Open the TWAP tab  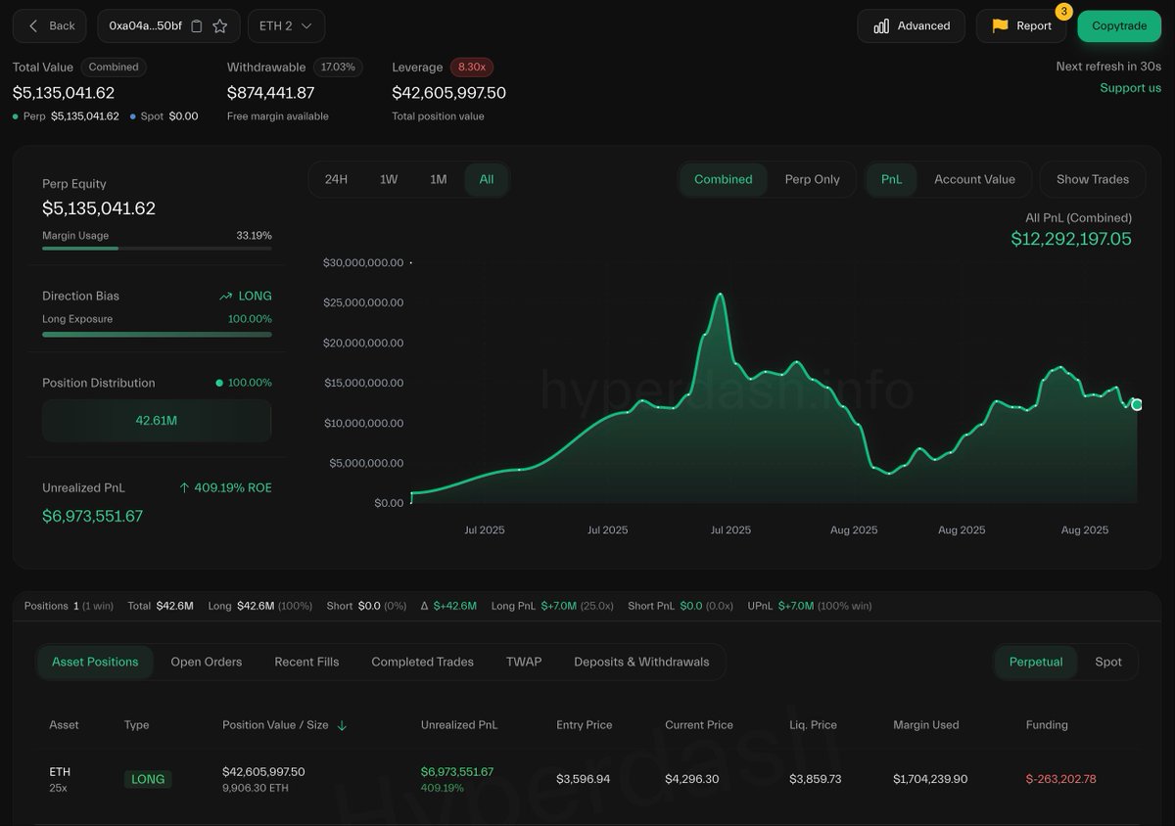tap(524, 662)
